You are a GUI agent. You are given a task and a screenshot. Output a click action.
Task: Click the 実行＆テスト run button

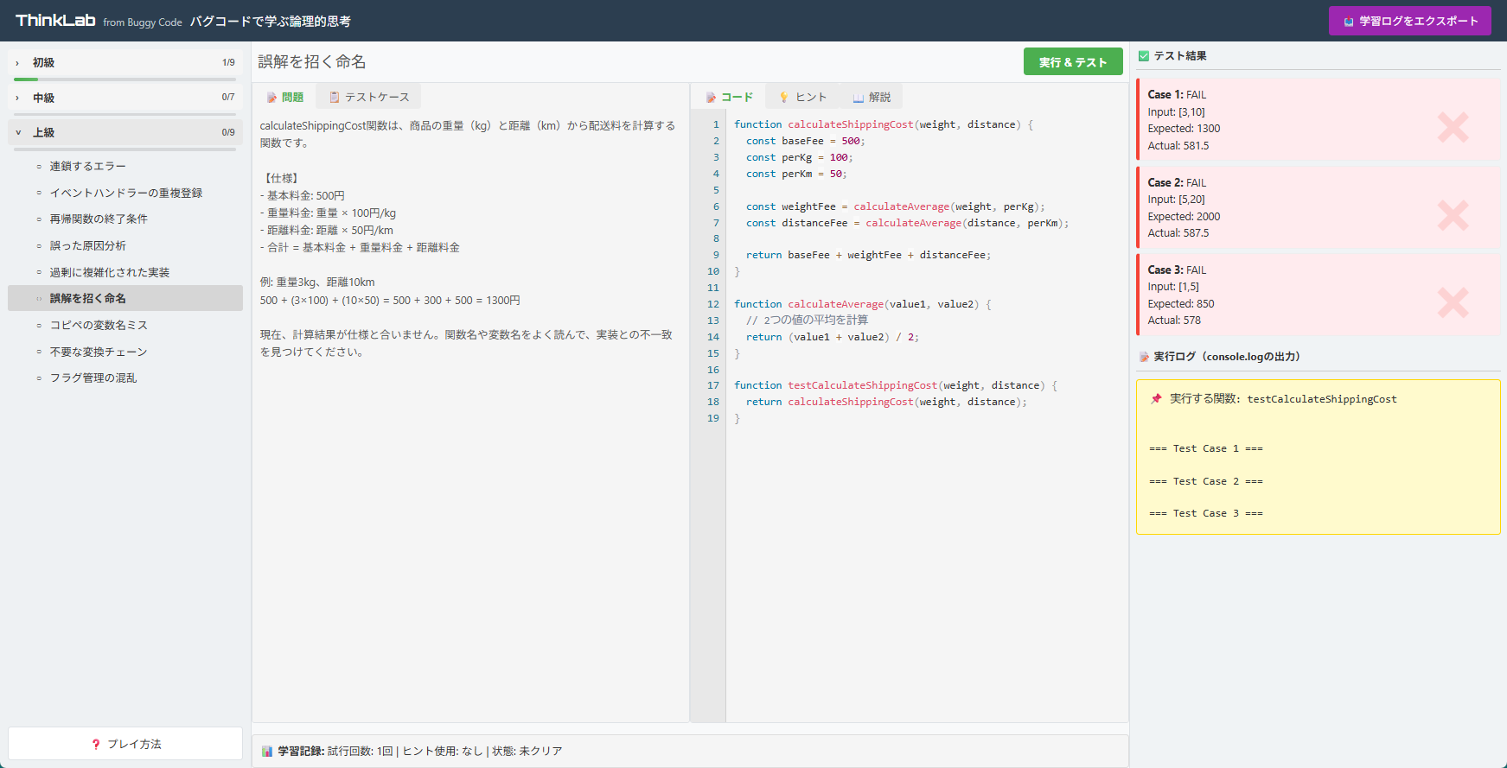(1073, 61)
